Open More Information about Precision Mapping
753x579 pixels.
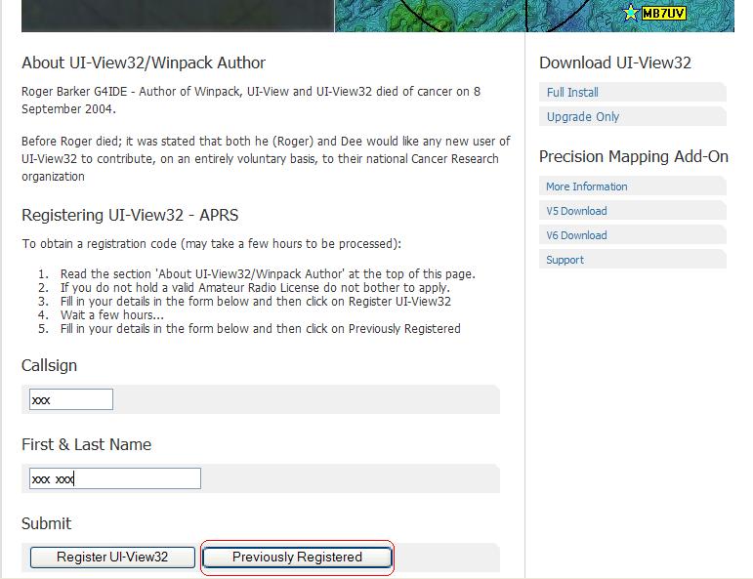(586, 186)
